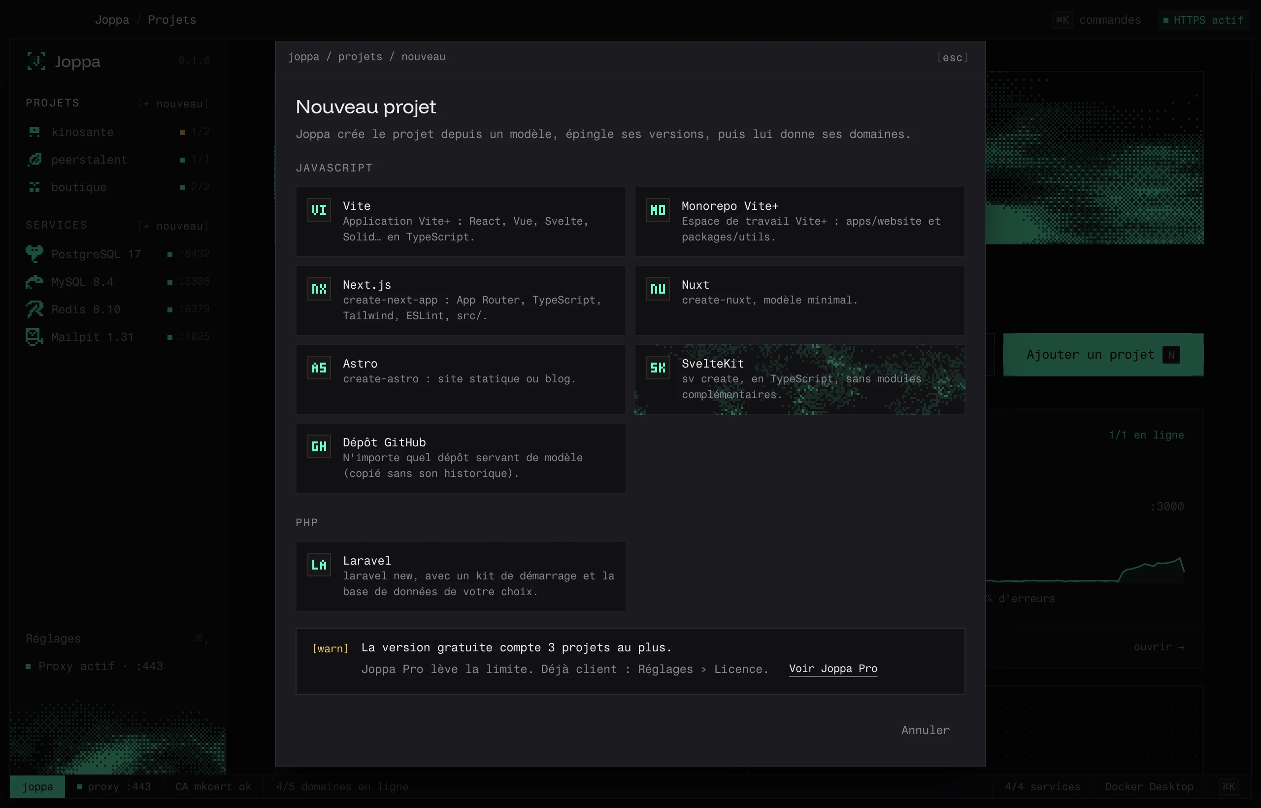The height and width of the screenshot is (808, 1261).
Task: Cancel with the Annuler button
Action: coord(925,730)
